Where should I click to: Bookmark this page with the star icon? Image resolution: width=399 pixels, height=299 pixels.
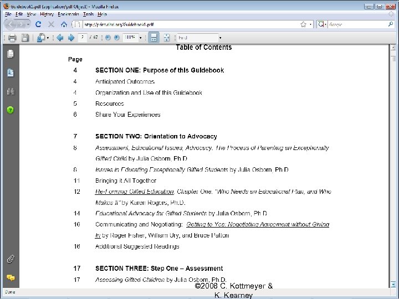point(303,24)
